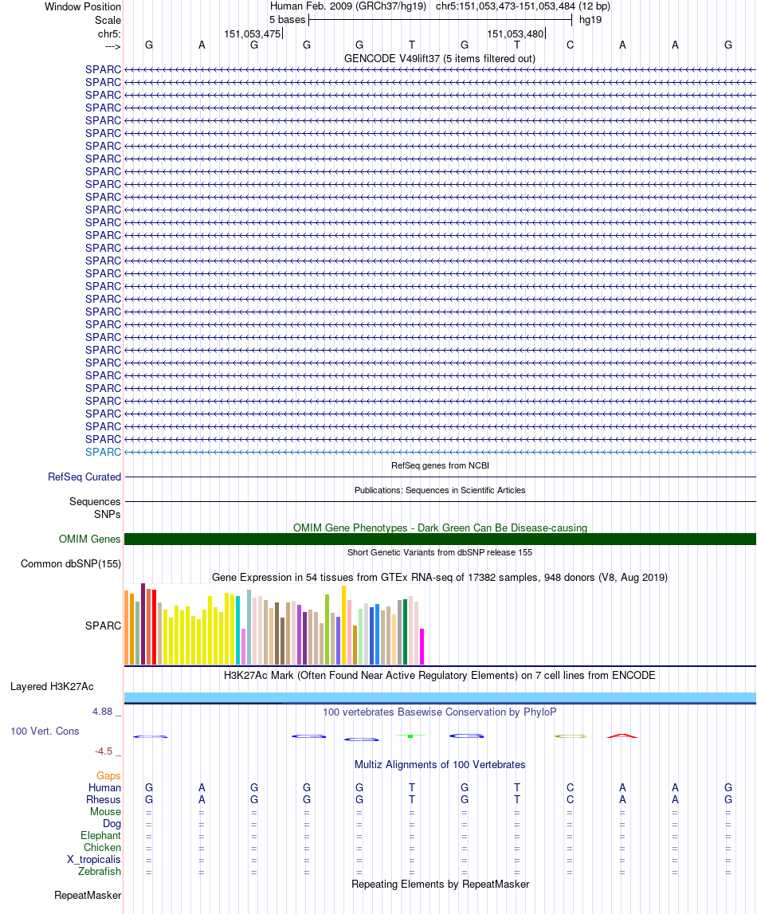Click the first orange bar in GTEx chart
Screen dimensions: 757x914
coord(126,628)
